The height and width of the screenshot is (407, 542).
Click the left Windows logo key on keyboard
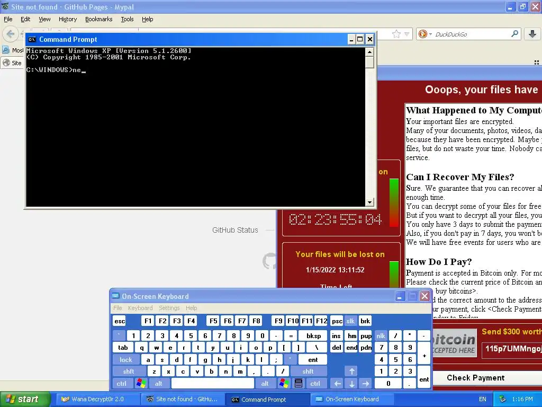tap(141, 384)
